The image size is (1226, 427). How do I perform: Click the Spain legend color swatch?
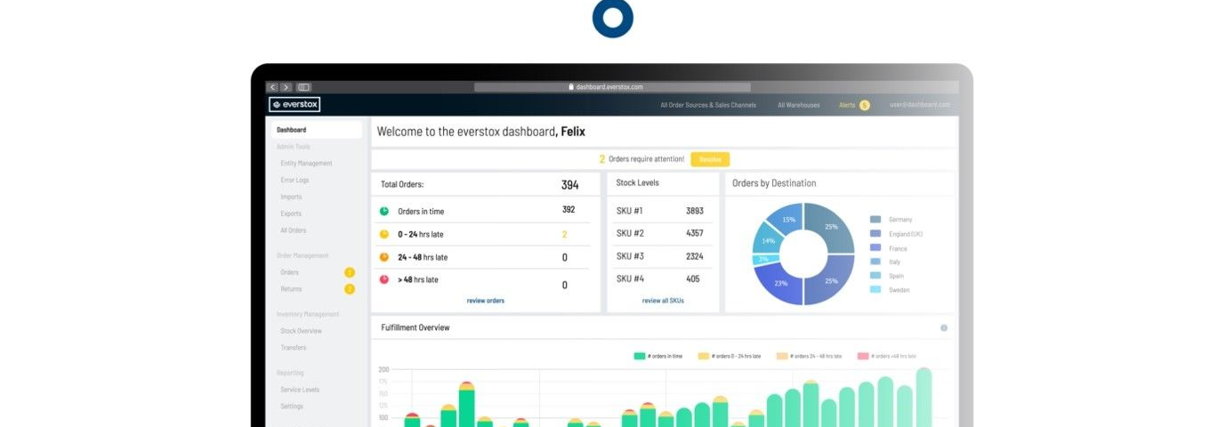(x=875, y=276)
